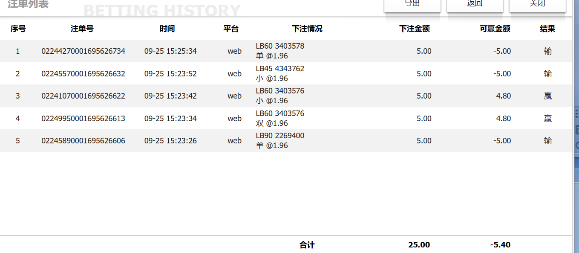Click the 结果 column header
Viewport: 579px width, 253px height.
click(x=547, y=29)
